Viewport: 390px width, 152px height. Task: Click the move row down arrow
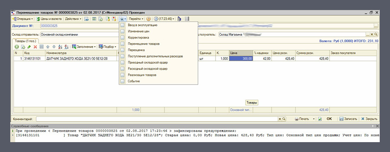54,47
